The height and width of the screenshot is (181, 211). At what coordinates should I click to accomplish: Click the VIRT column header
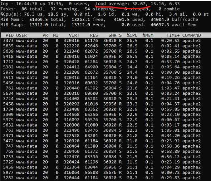click(74, 35)
